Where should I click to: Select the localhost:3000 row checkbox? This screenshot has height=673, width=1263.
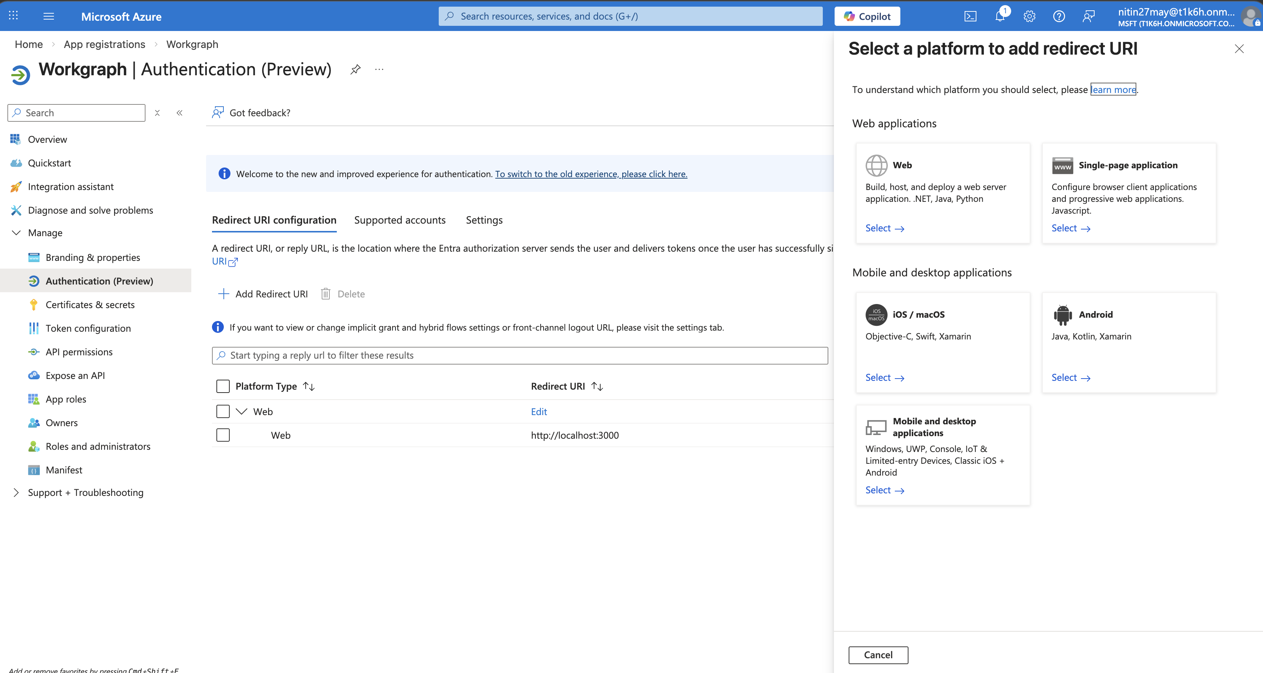coord(223,435)
